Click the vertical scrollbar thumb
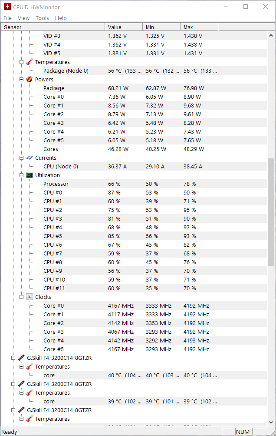The height and width of the screenshot is (436, 276). 271,212
